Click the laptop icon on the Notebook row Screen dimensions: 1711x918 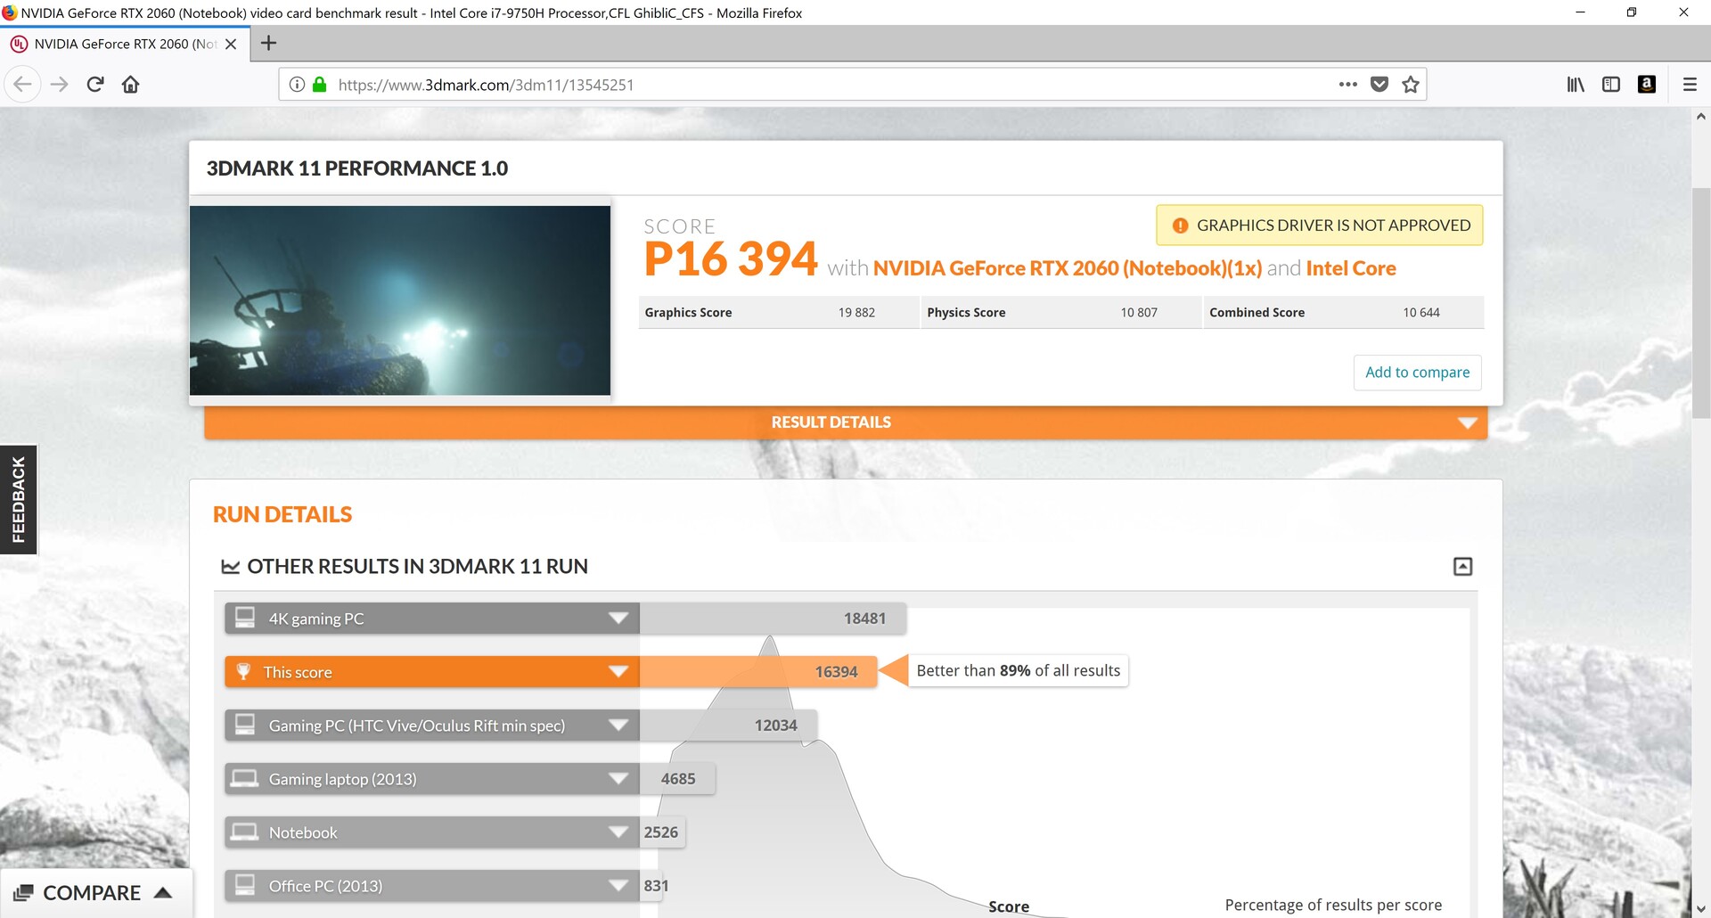coord(245,832)
